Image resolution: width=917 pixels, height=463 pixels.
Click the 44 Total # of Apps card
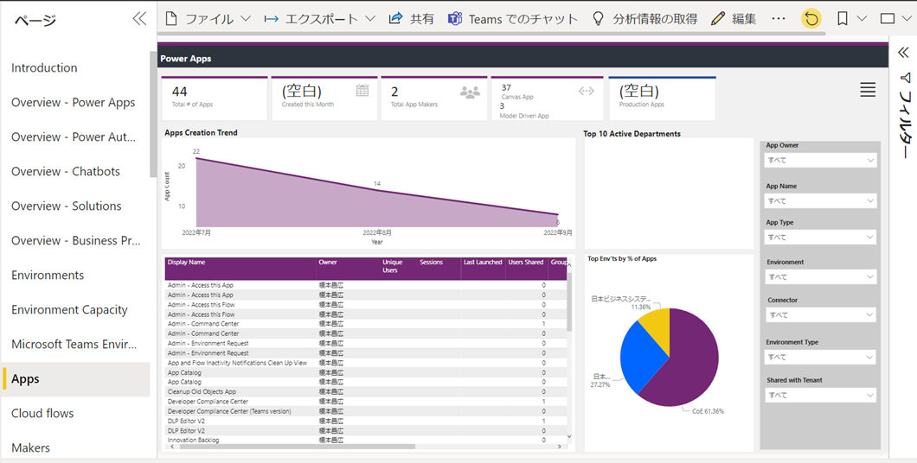[214, 98]
